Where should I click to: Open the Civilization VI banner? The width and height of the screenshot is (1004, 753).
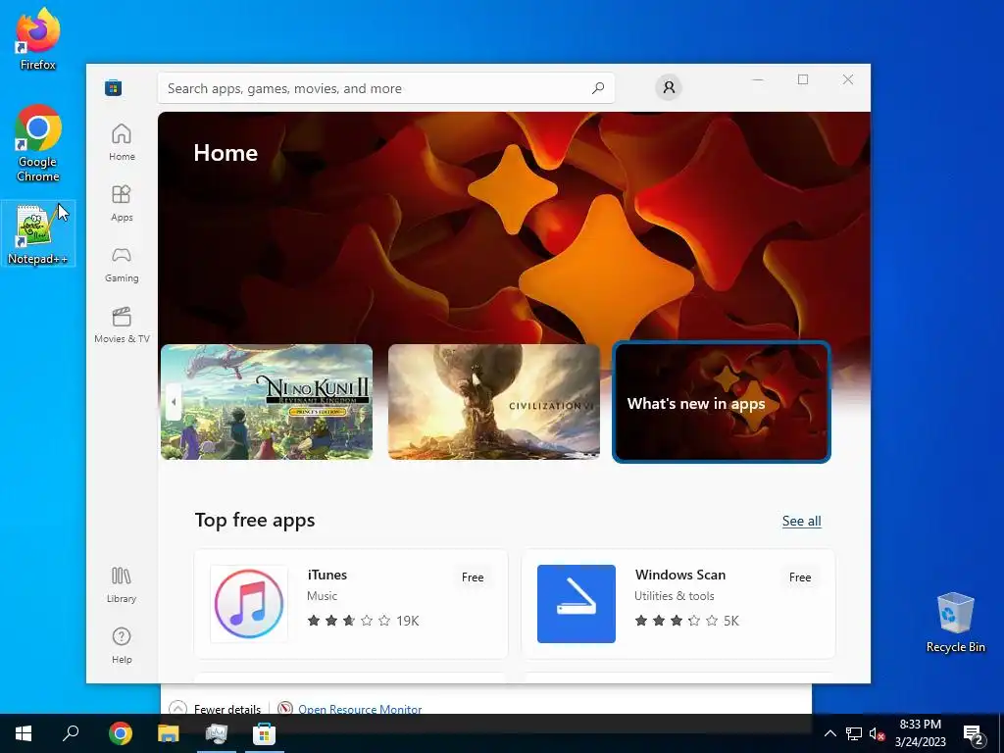pos(494,401)
